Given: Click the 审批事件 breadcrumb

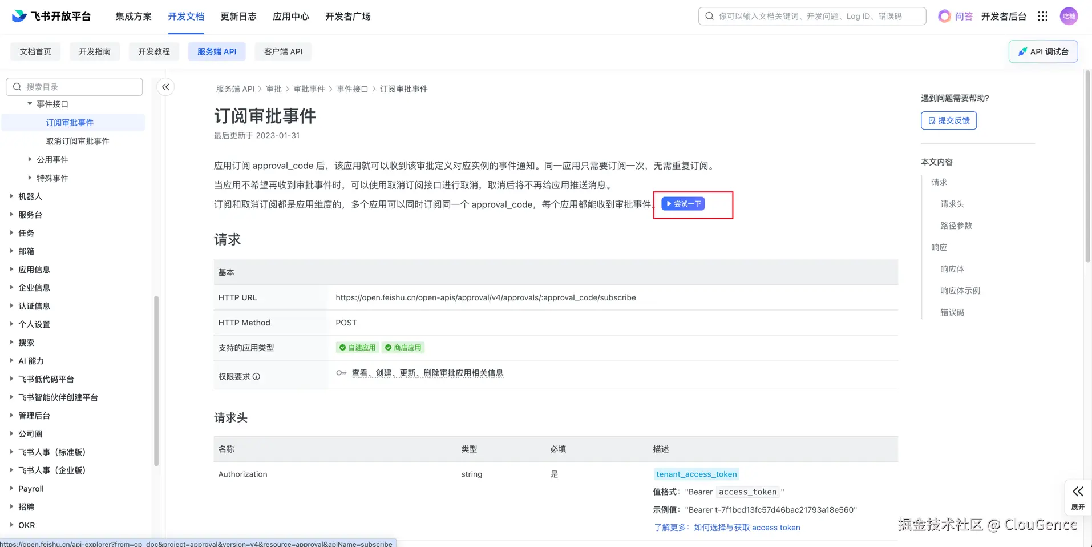Looking at the screenshot, I should coord(309,89).
